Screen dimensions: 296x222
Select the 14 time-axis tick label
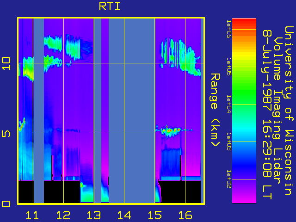pyautogui.click(x=124, y=215)
